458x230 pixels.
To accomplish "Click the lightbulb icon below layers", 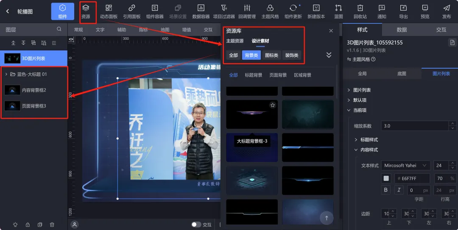I will (15, 224).
